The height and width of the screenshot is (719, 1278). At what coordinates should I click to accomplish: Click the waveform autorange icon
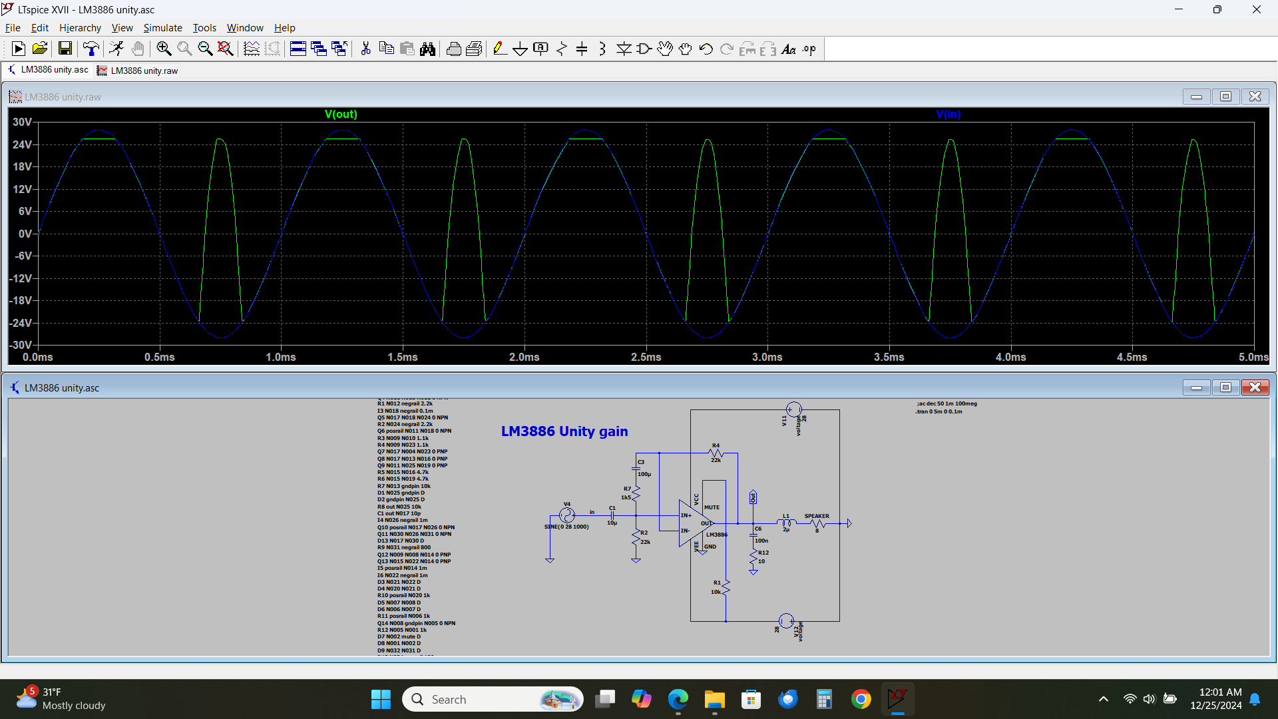click(252, 49)
